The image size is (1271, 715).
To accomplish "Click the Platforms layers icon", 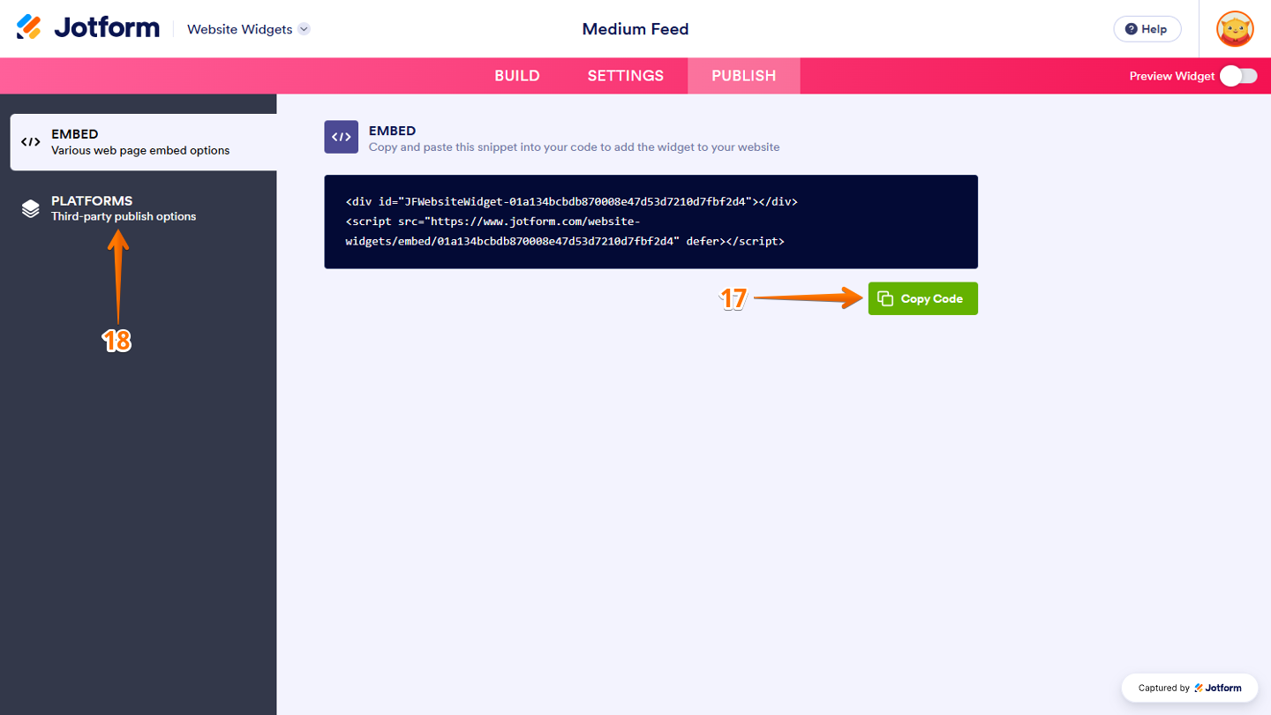I will point(31,208).
